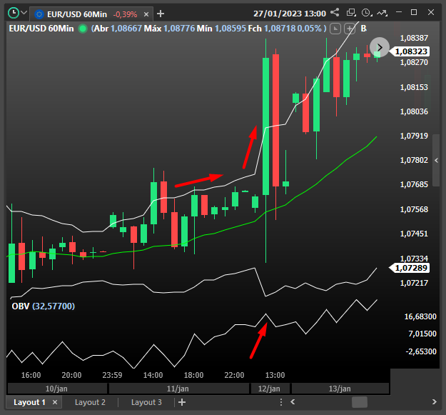Click the line chart icon in top bar
The image size is (446, 415).
[x=382, y=13]
